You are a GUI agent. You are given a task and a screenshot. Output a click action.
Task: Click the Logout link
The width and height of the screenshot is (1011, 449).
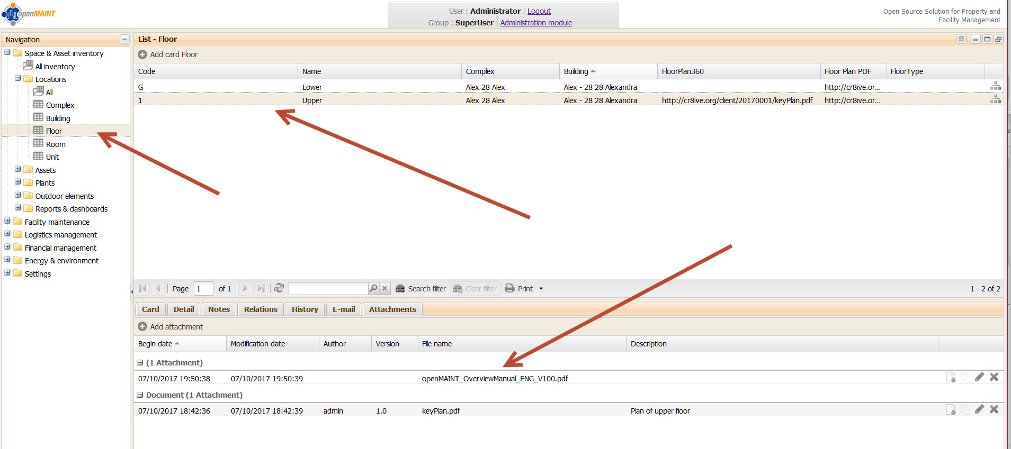pos(539,11)
